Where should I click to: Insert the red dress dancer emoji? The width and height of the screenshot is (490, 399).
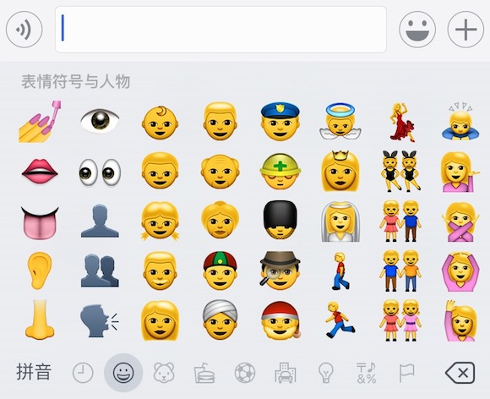pos(401,122)
